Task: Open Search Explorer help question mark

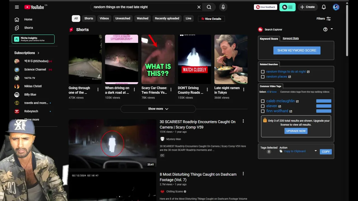Action: [x=325, y=29]
